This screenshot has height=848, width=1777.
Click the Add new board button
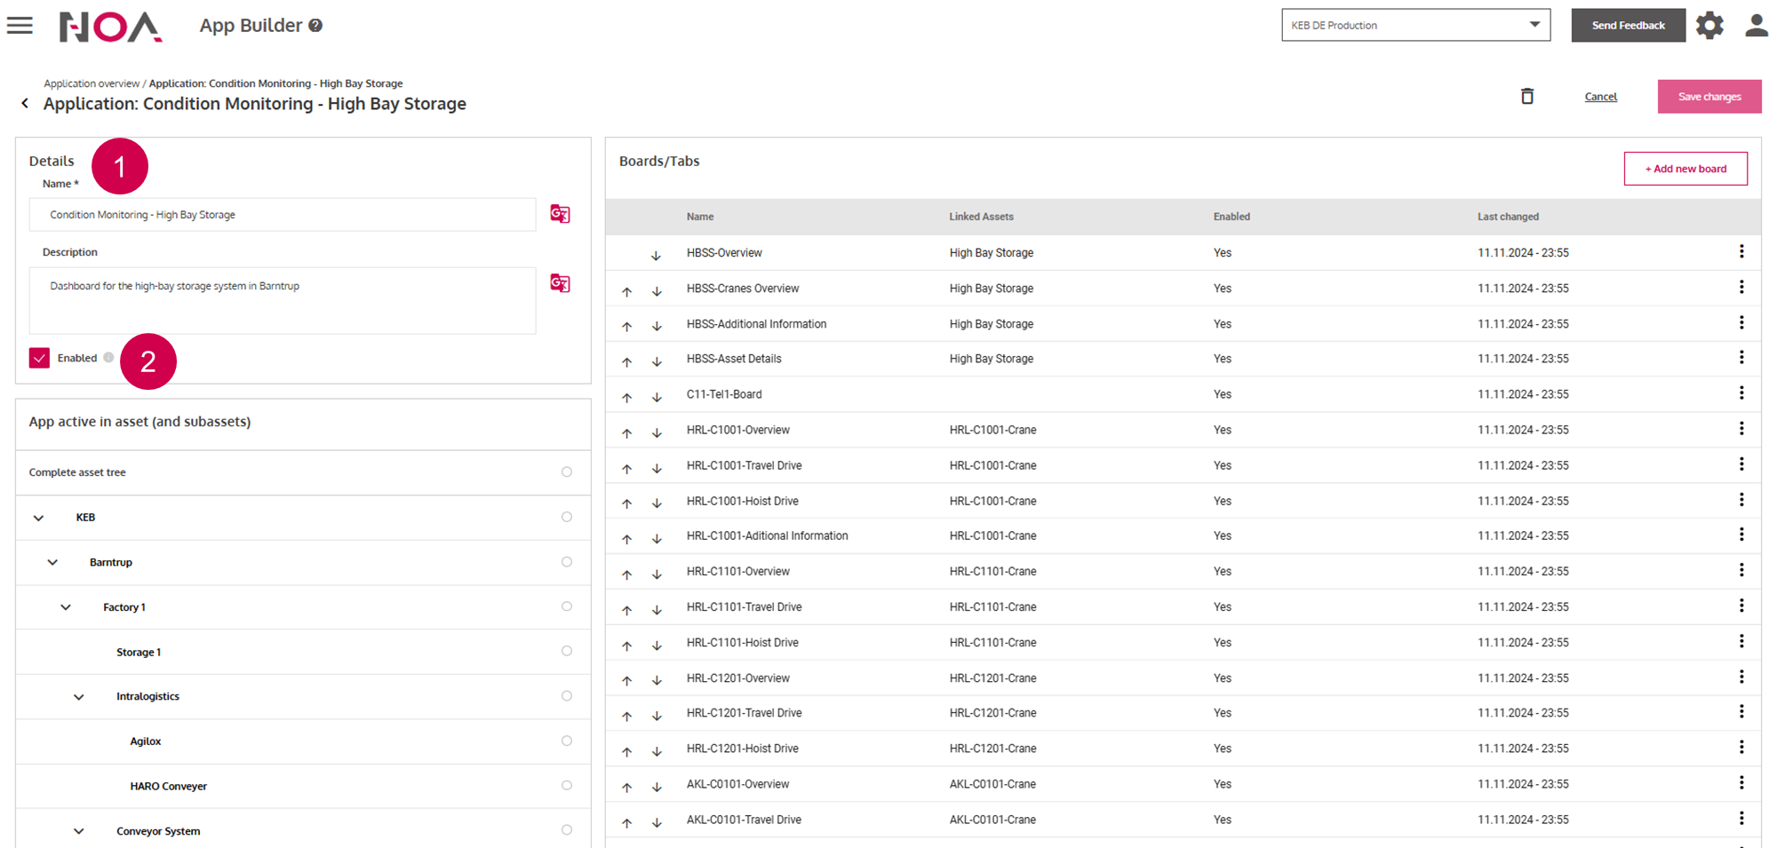pyautogui.click(x=1685, y=169)
